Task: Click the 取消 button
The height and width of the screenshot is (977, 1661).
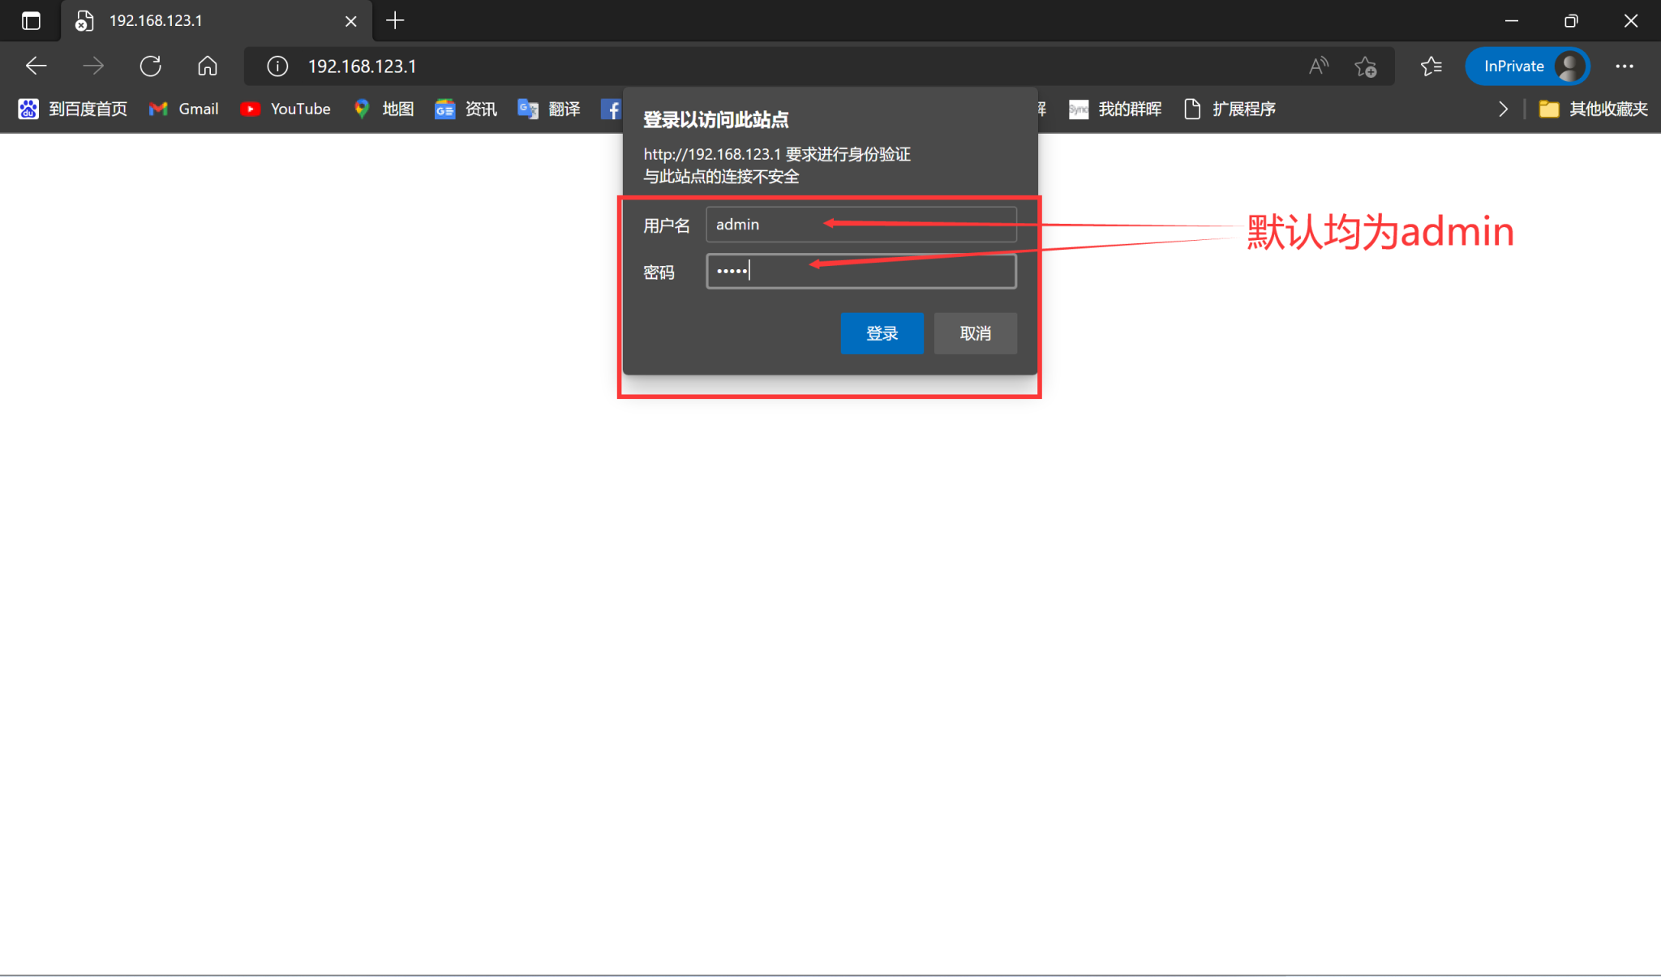Action: point(975,333)
